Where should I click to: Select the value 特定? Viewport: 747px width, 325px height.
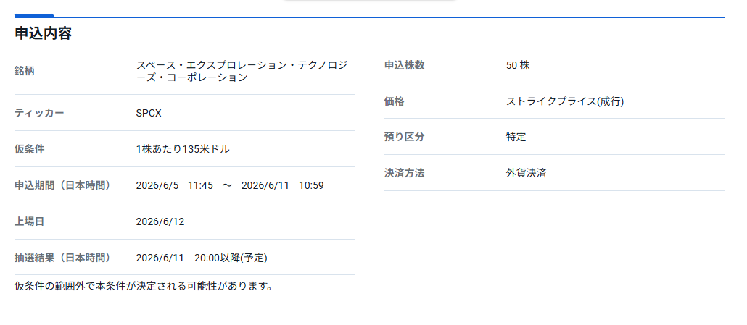point(516,137)
